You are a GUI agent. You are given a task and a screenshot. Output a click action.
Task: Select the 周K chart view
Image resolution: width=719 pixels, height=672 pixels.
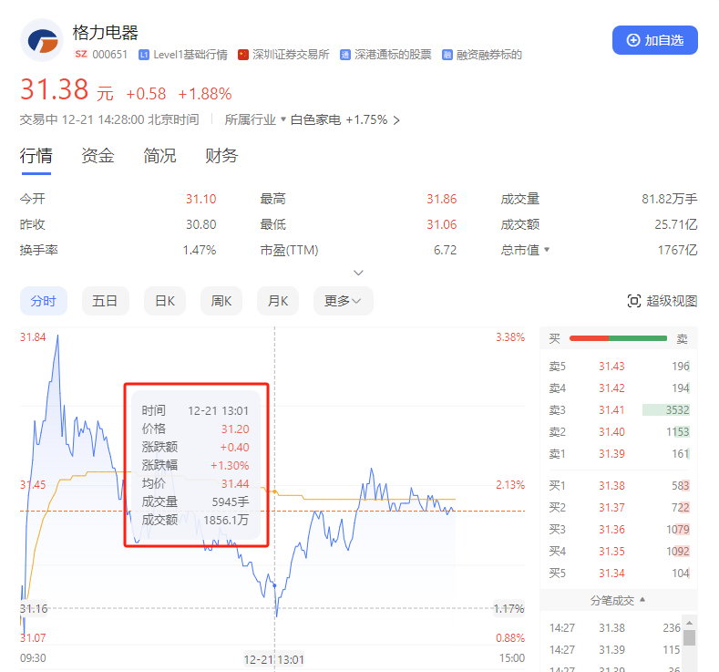click(x=221, y=301)
